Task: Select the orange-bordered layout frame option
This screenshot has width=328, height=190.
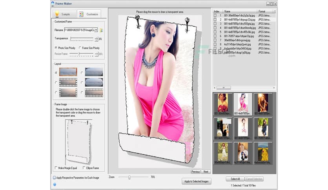Action: [68, 72]
